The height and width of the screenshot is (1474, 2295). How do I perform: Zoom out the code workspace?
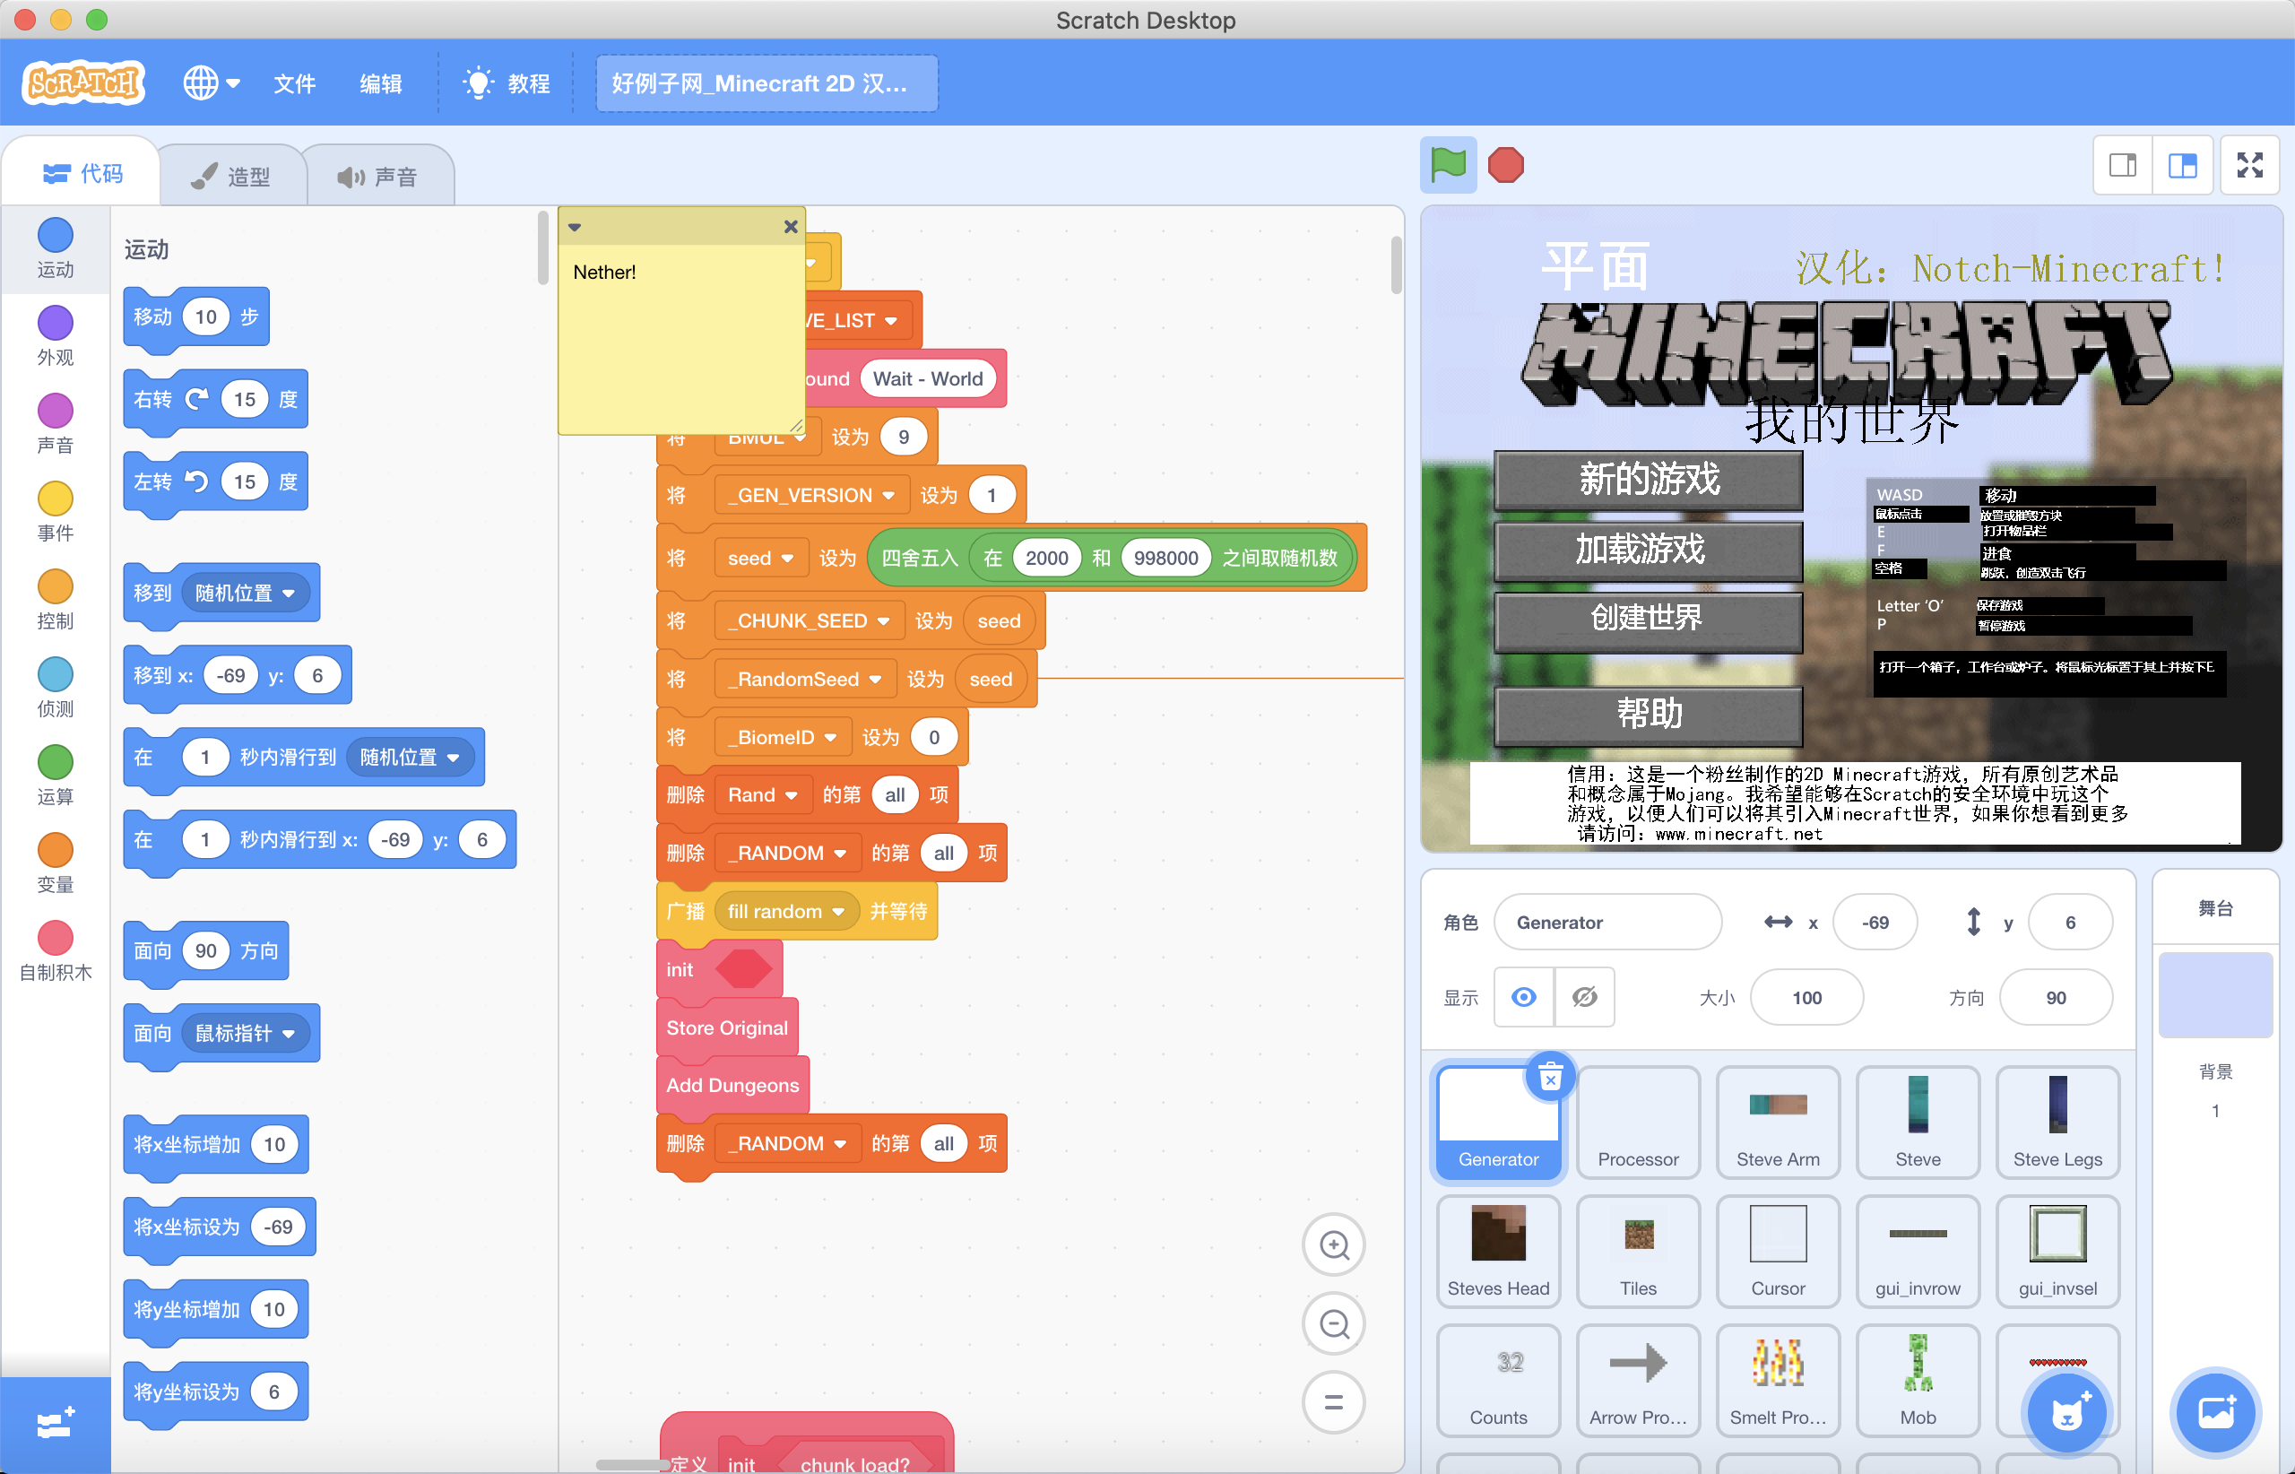1333,1323
